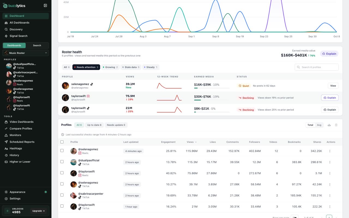
Task: Switch the Profiles table to Avg
Action: (x=319, y=125)
